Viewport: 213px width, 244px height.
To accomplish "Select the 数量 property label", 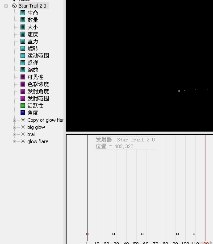I will (x=33, y=20).
